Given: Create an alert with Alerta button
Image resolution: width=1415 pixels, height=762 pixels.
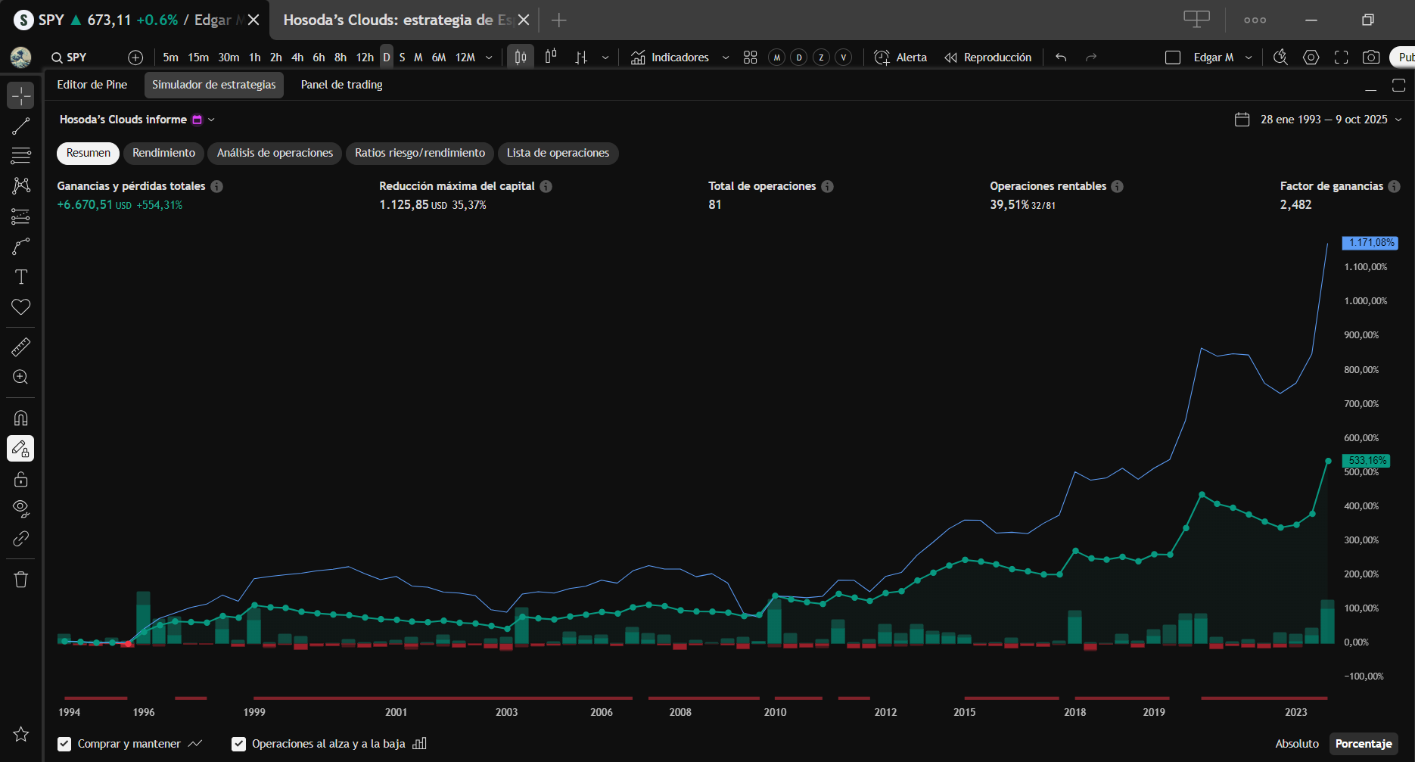Looking at the screenshot, I should coord(900,58).
